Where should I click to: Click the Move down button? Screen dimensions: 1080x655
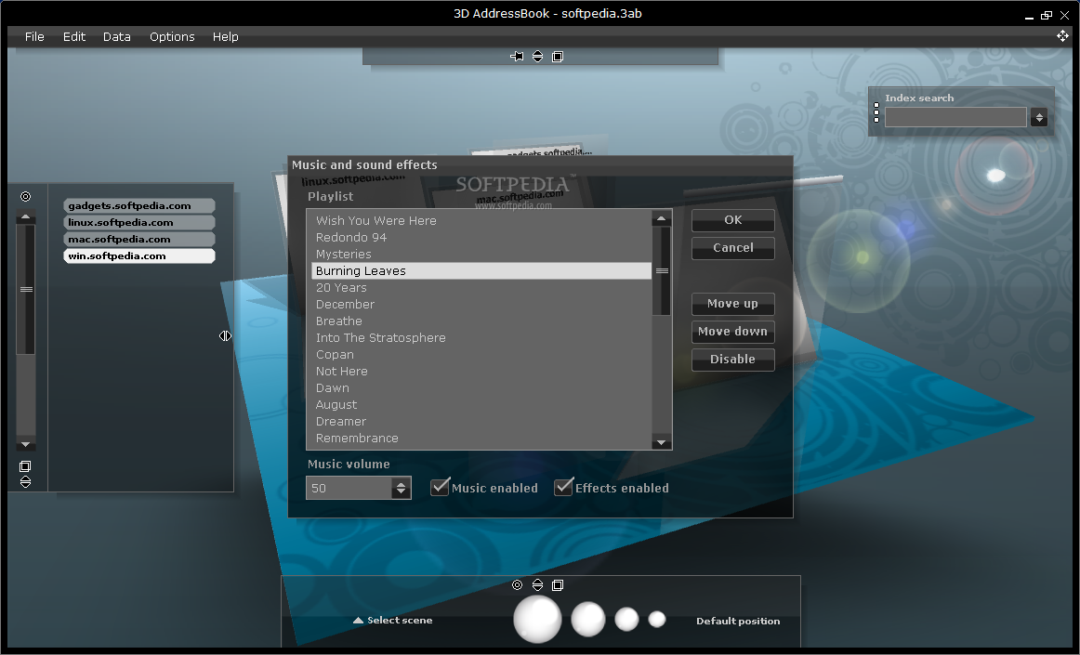point(732,332)
